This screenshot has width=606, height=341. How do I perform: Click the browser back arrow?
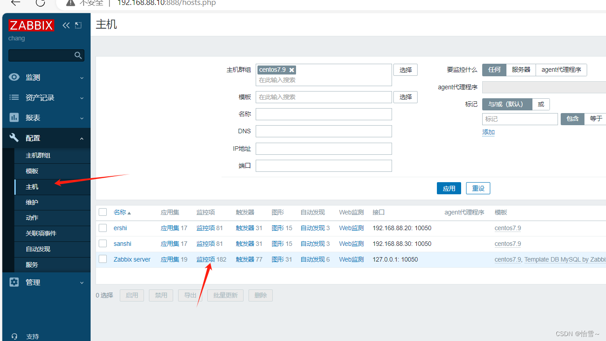[x=16, y=3]
